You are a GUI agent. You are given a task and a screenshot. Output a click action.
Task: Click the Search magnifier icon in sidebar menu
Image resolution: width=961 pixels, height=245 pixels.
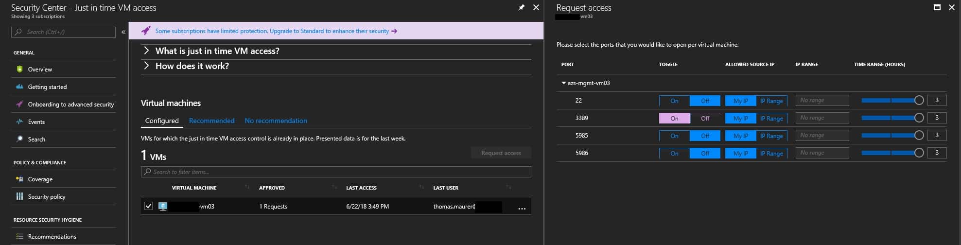19,139
